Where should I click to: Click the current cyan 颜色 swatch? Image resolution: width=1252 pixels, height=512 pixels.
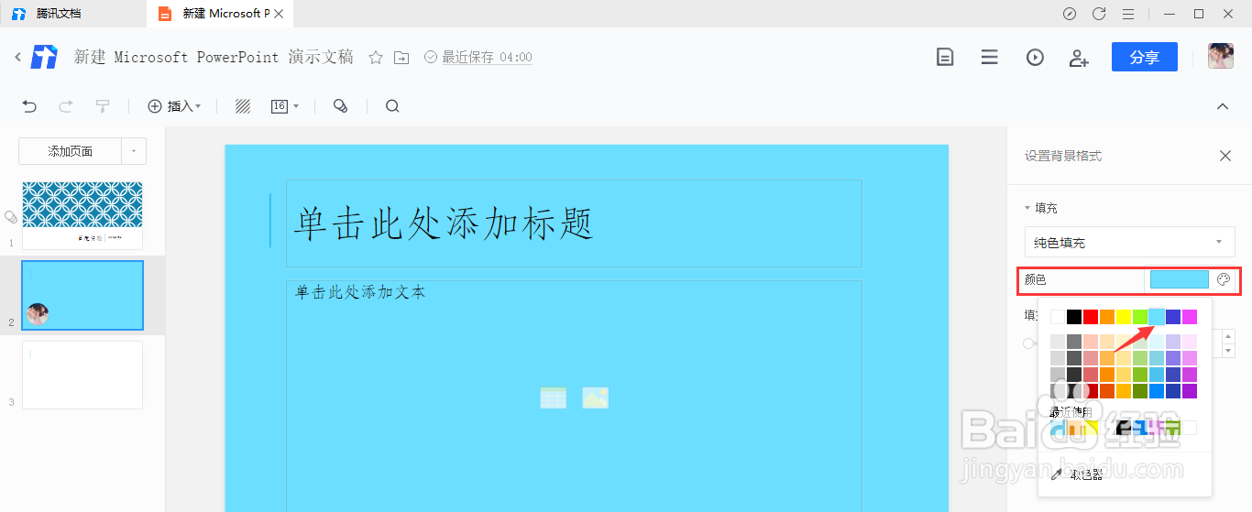coord(1180,279)
